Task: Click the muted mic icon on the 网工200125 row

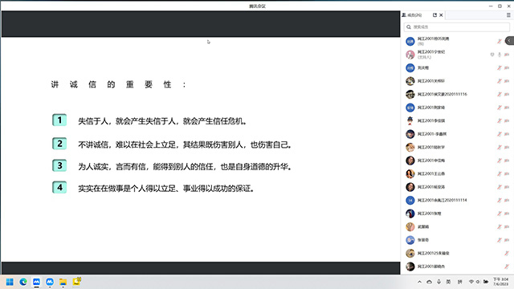Action: click(x=507, y=254)
